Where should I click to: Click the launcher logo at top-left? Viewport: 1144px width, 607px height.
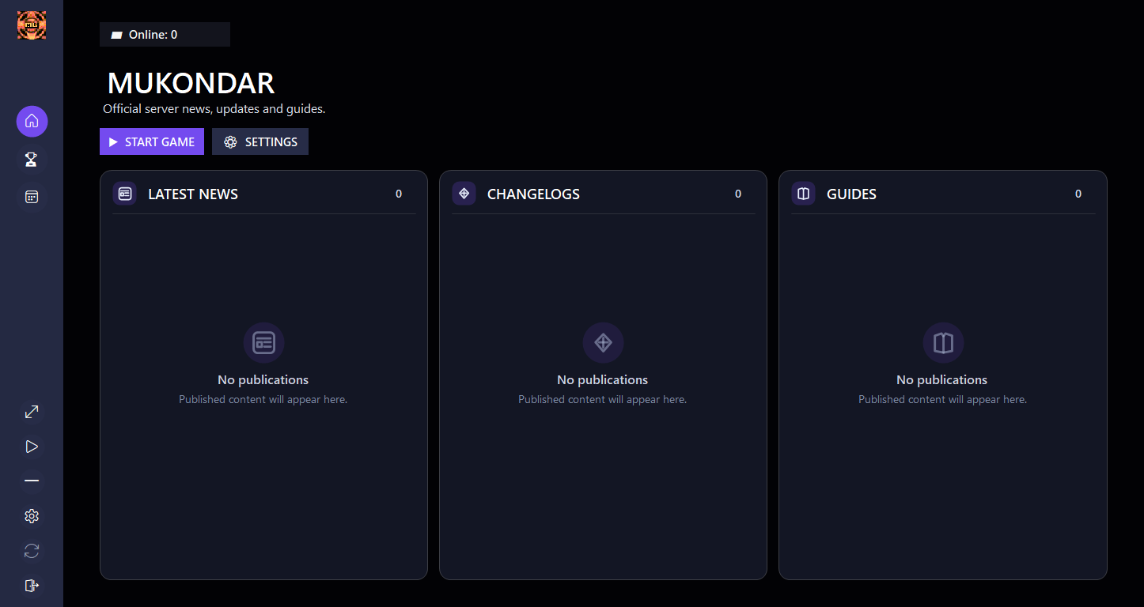(x=32, y=25)
